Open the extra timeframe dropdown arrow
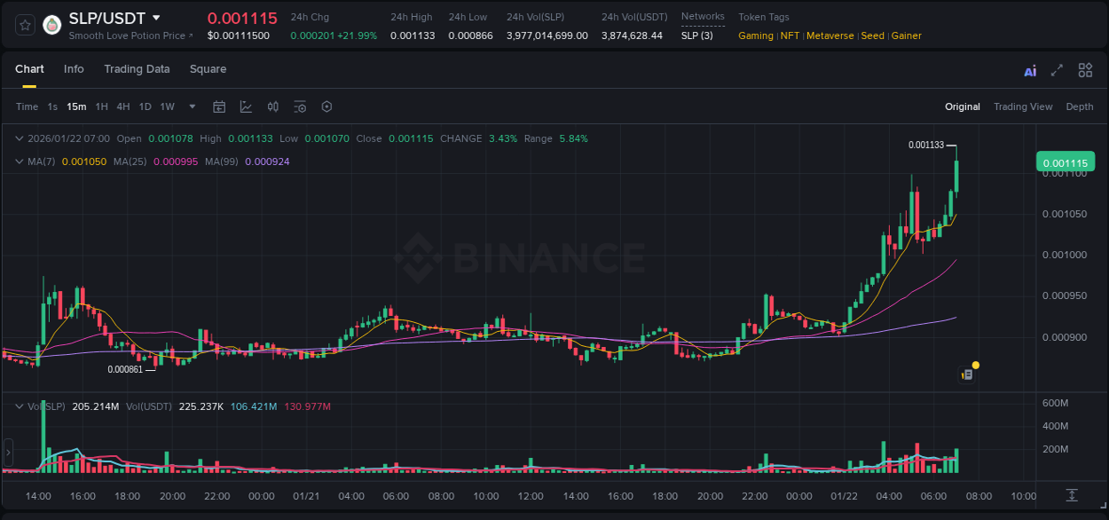 coord(191,106)
